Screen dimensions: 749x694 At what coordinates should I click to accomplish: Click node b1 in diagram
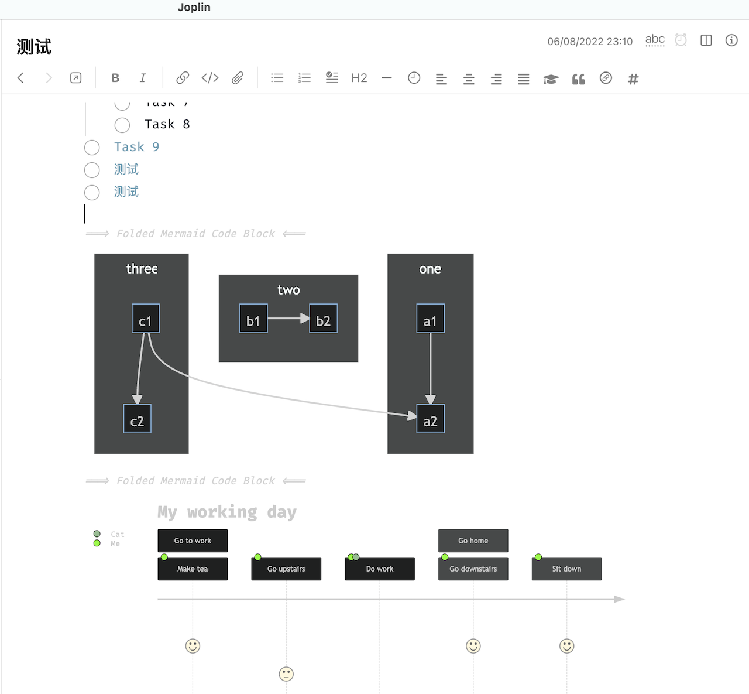pyautogui.click(x=253, y=319)
